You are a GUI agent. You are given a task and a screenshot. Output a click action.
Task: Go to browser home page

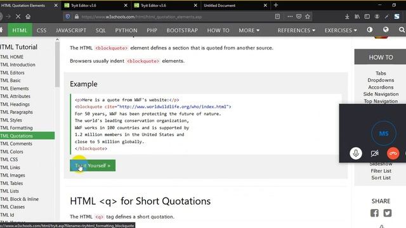tap(28, 16)
